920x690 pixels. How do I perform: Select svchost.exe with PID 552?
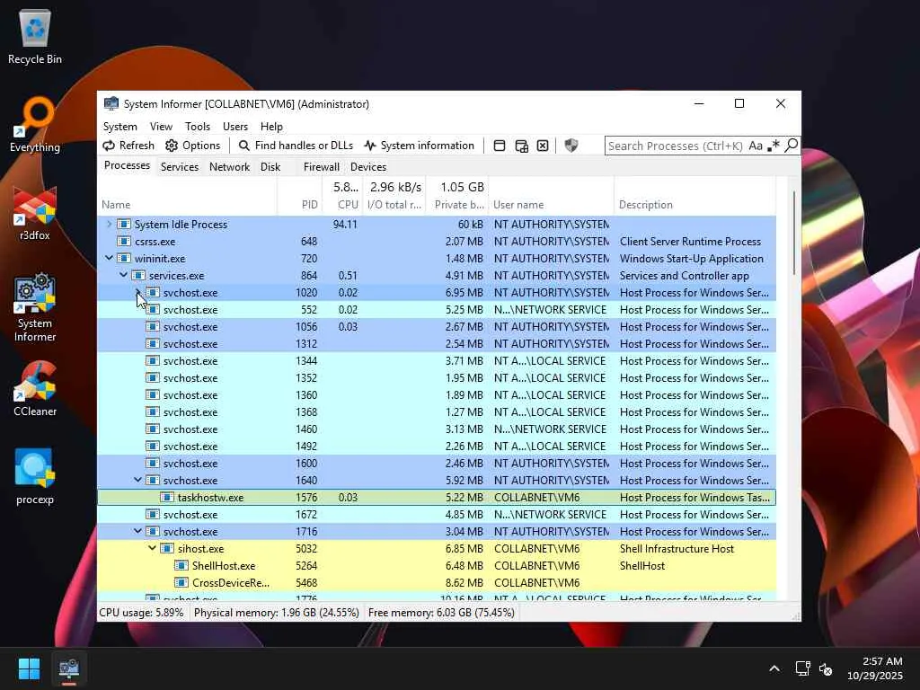(x=437, y=309)
